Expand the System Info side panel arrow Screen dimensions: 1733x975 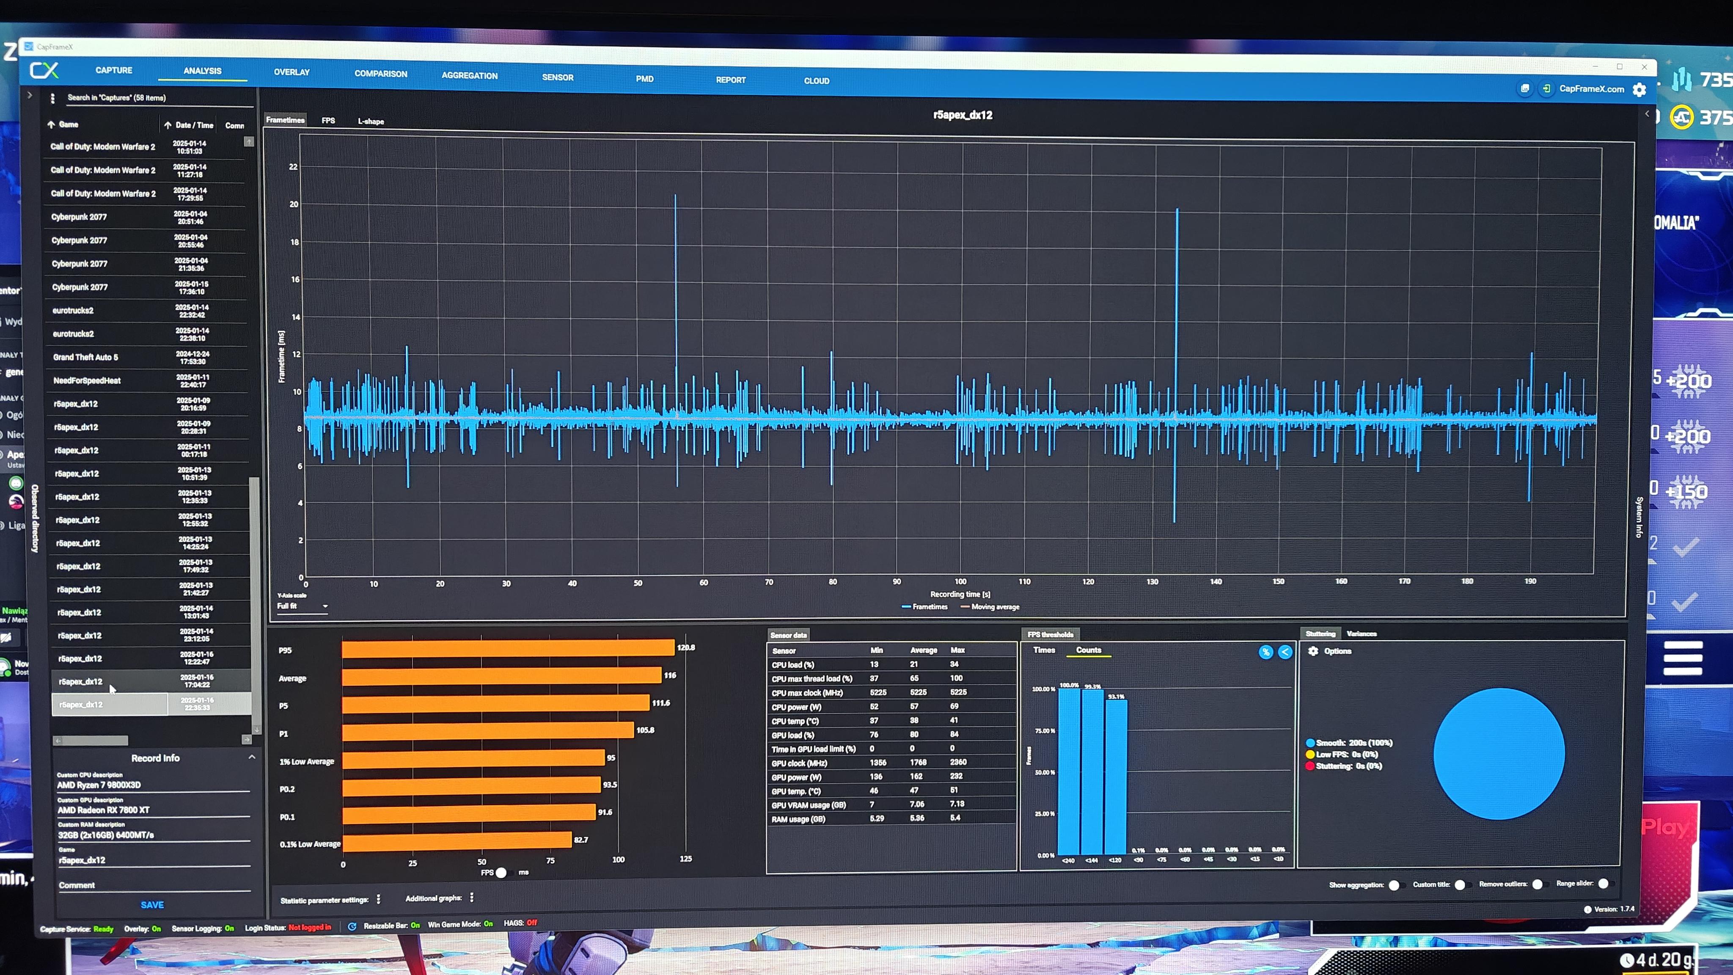click(1647, 114)
